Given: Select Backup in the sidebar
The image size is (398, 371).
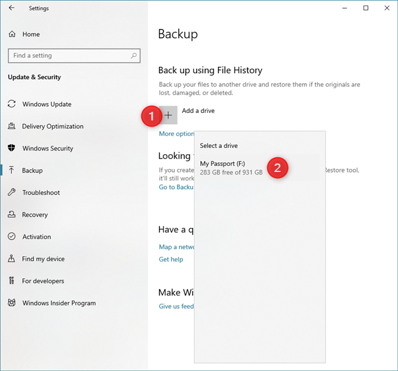Looking at the screenshot, I should pyautogui.click(x=32, y=171).
